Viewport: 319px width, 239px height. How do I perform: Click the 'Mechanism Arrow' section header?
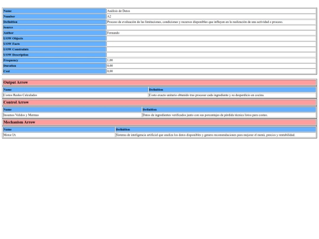pos(159,122)
